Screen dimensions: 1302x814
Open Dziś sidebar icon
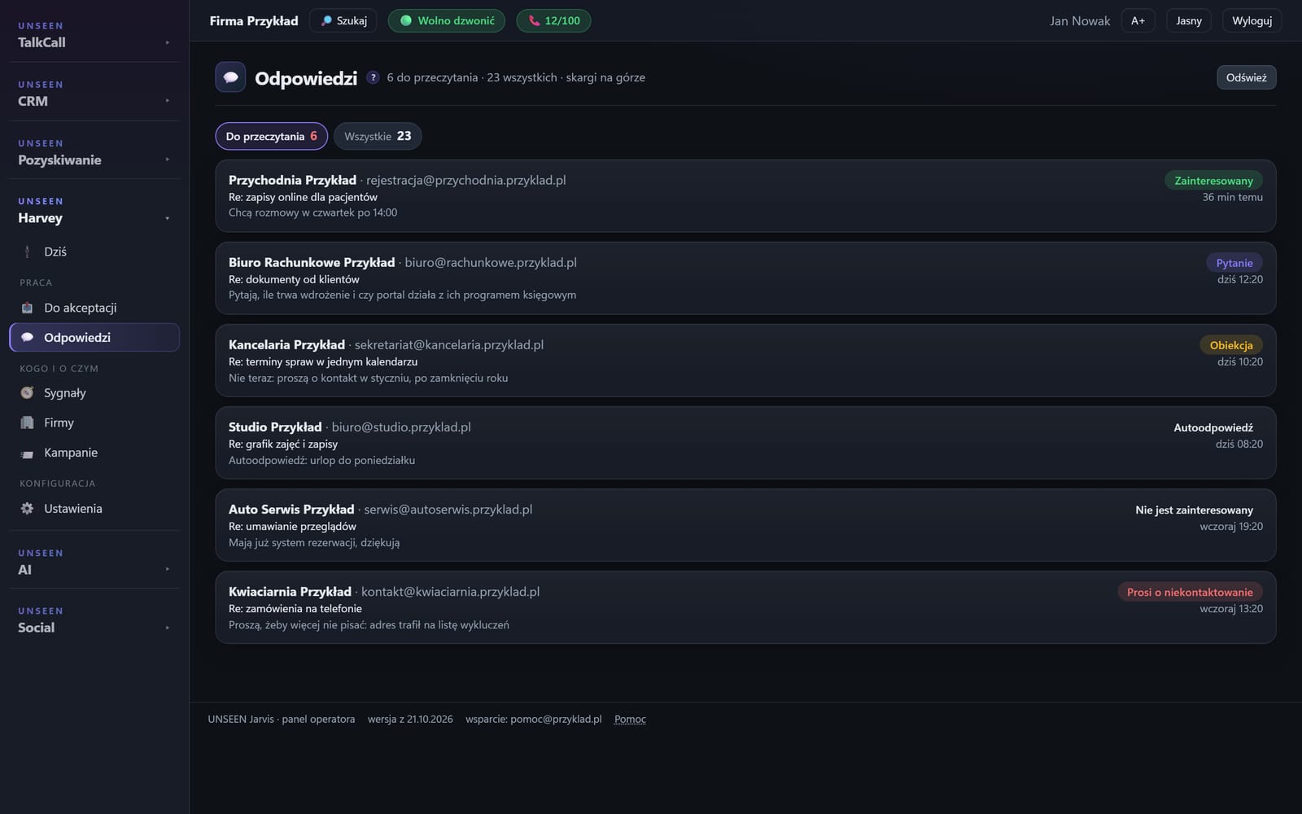27,252
